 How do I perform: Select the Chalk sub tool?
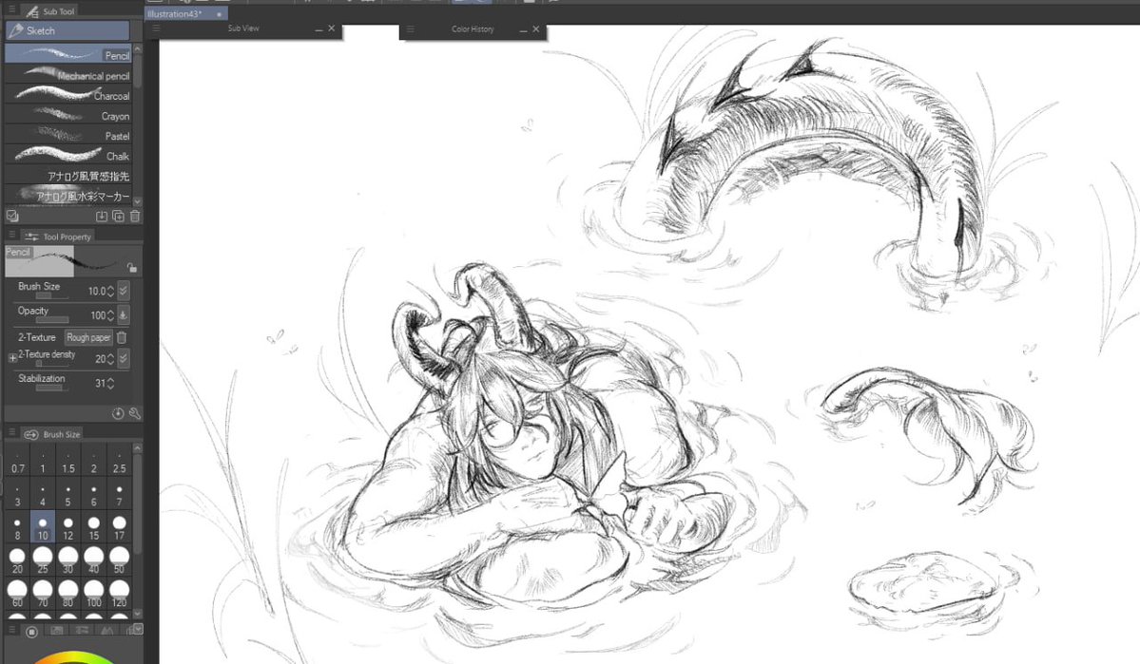pos(68,155)
